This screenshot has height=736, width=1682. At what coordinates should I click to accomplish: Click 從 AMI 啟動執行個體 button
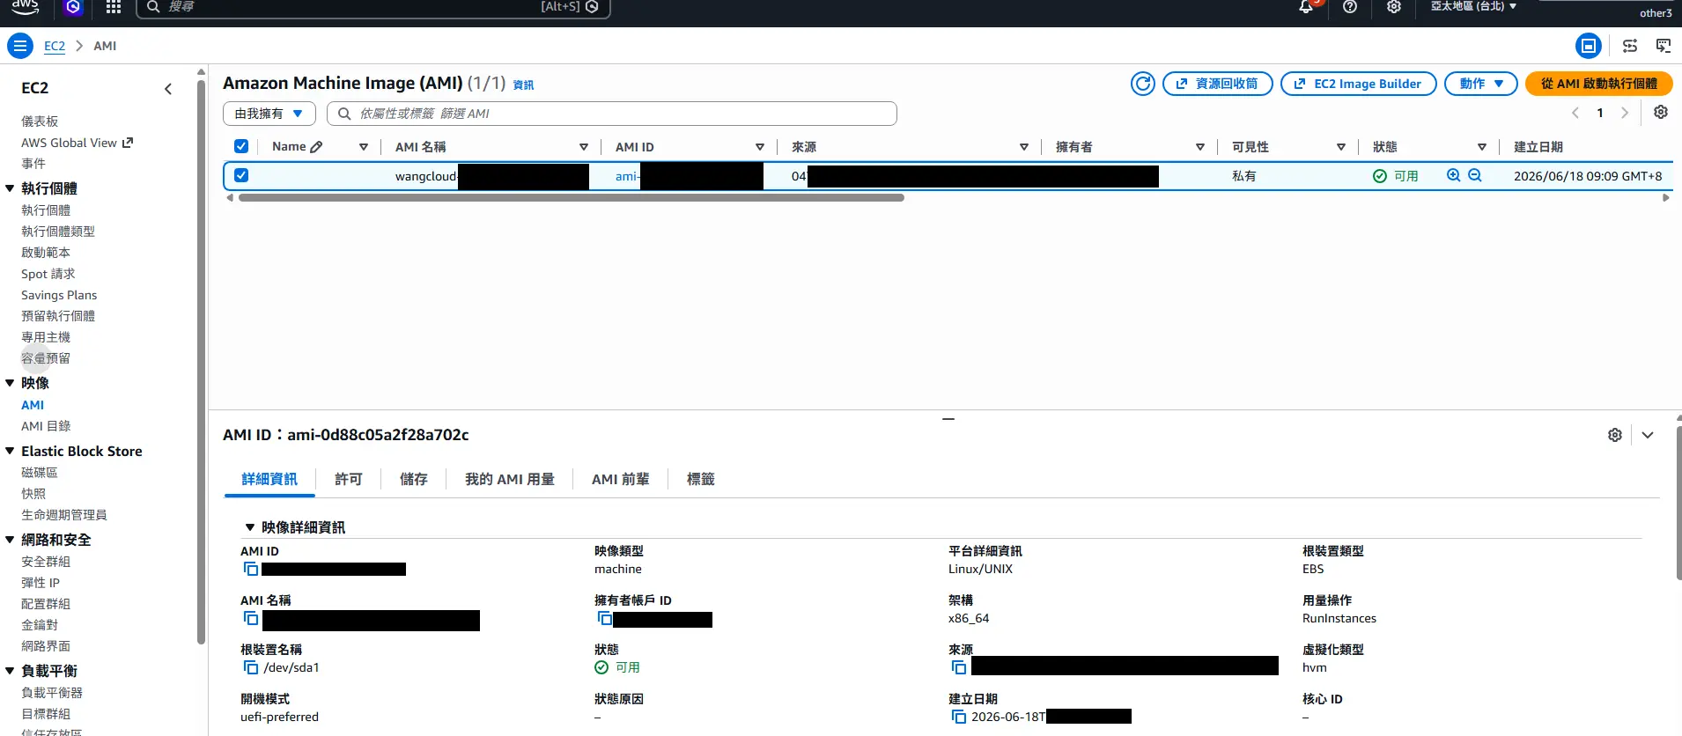click(x=1599, y=84)
